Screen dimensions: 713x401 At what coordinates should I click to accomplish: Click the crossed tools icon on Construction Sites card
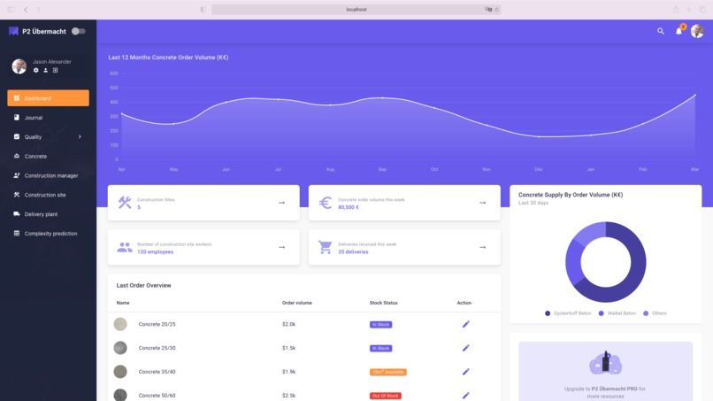point(125,203)
